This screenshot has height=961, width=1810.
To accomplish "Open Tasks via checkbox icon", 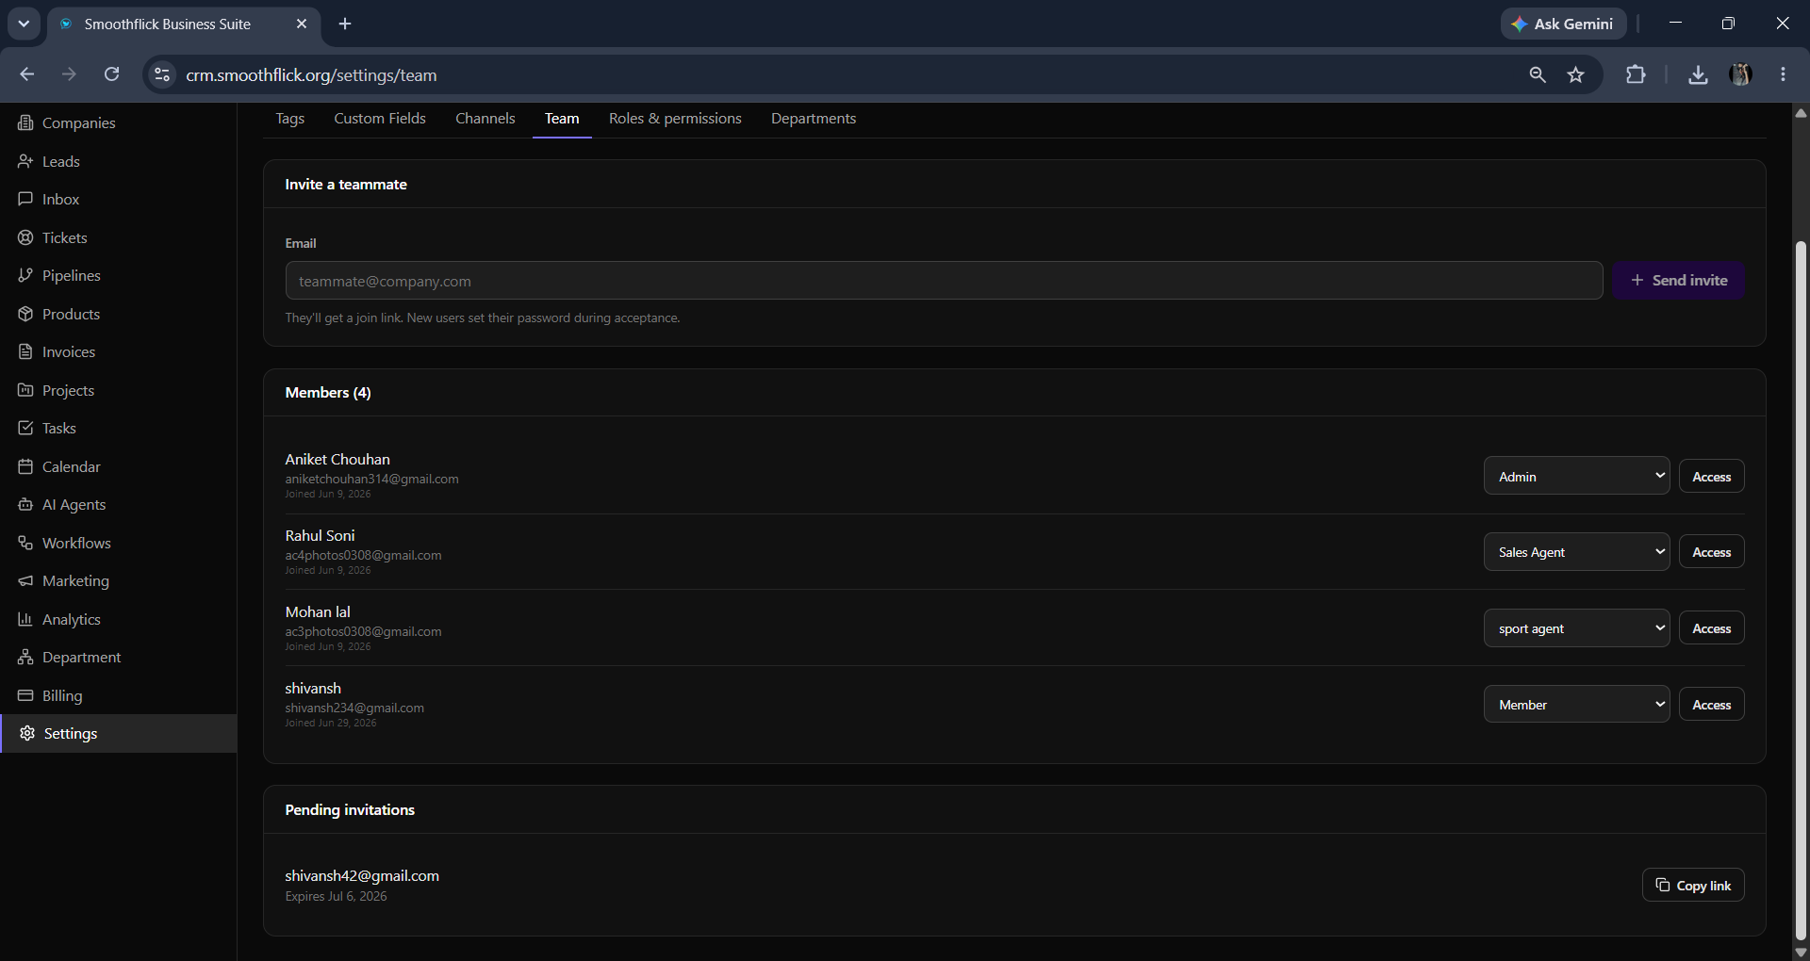I will (x=25, y=429).
